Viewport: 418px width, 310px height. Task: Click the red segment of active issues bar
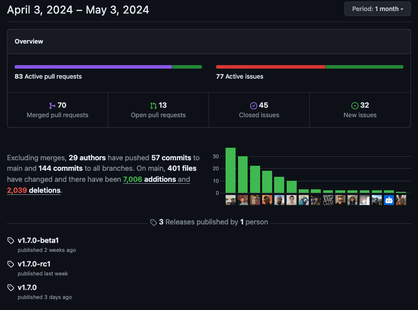[x=271, y=67]
